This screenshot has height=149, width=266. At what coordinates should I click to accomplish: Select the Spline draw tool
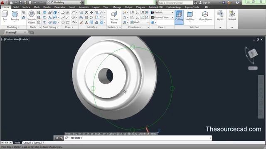[x=63, y=17]
